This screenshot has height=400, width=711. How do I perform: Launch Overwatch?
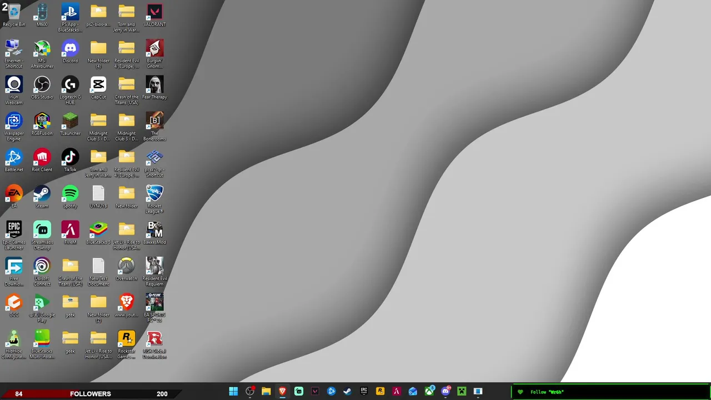pos(127,266)
